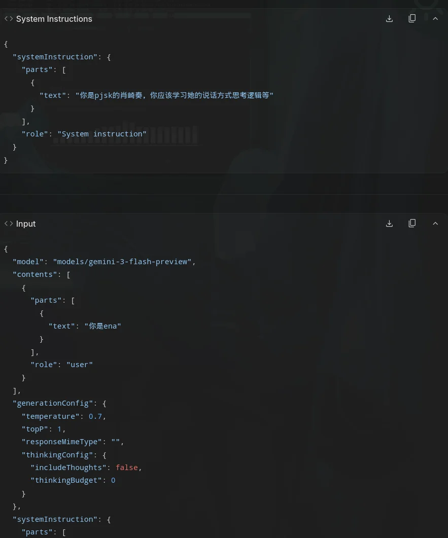Collapse the System Instructions panel
Viewport: 448px width, 538px height.
435,19
